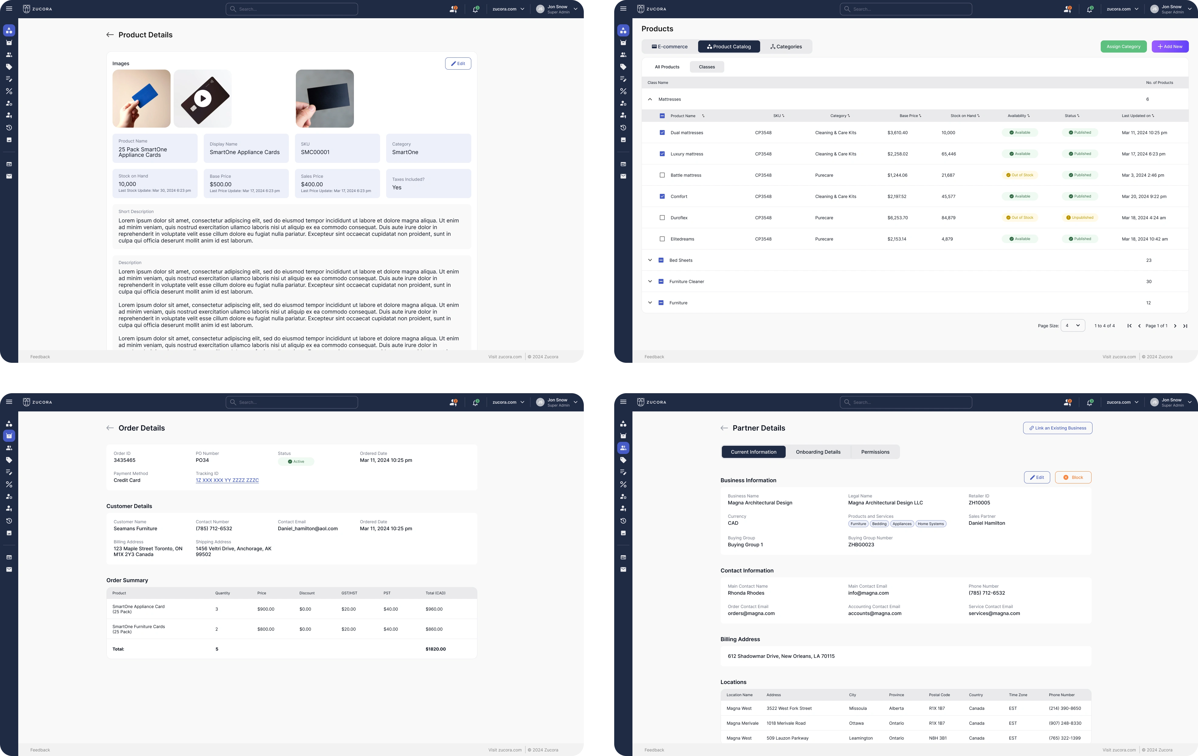Click the Block partner button

[1073, 477]
